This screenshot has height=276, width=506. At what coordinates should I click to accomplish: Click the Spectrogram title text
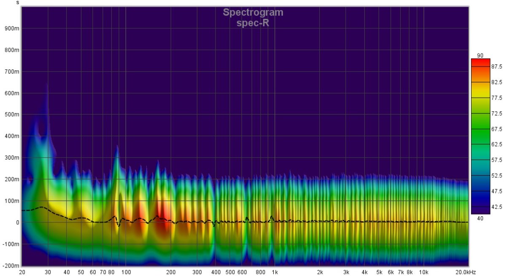253,13
